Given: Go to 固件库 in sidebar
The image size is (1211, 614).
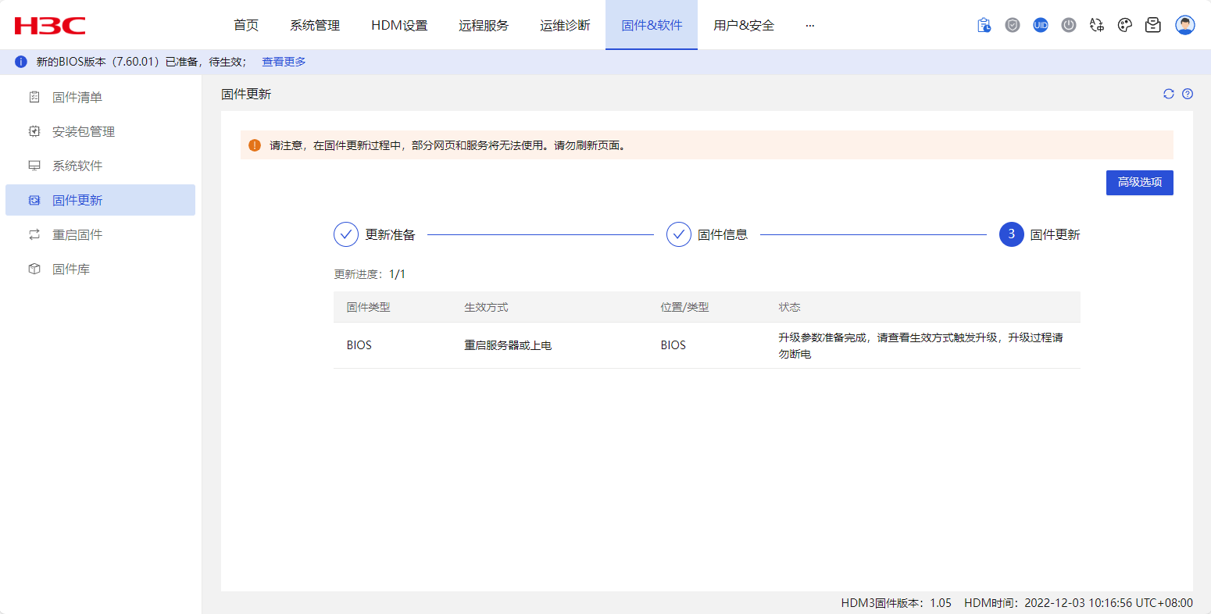Looking at the screenshot, I should pos(100,269).
